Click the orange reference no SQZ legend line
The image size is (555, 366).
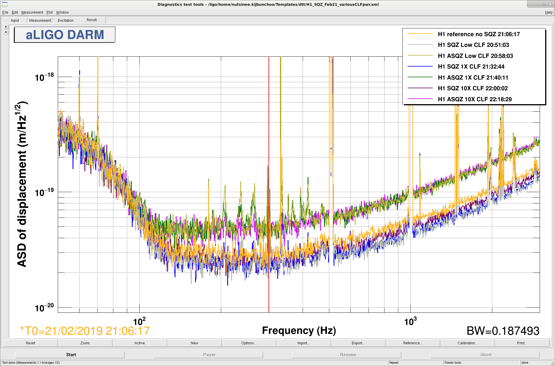[420, 34]
